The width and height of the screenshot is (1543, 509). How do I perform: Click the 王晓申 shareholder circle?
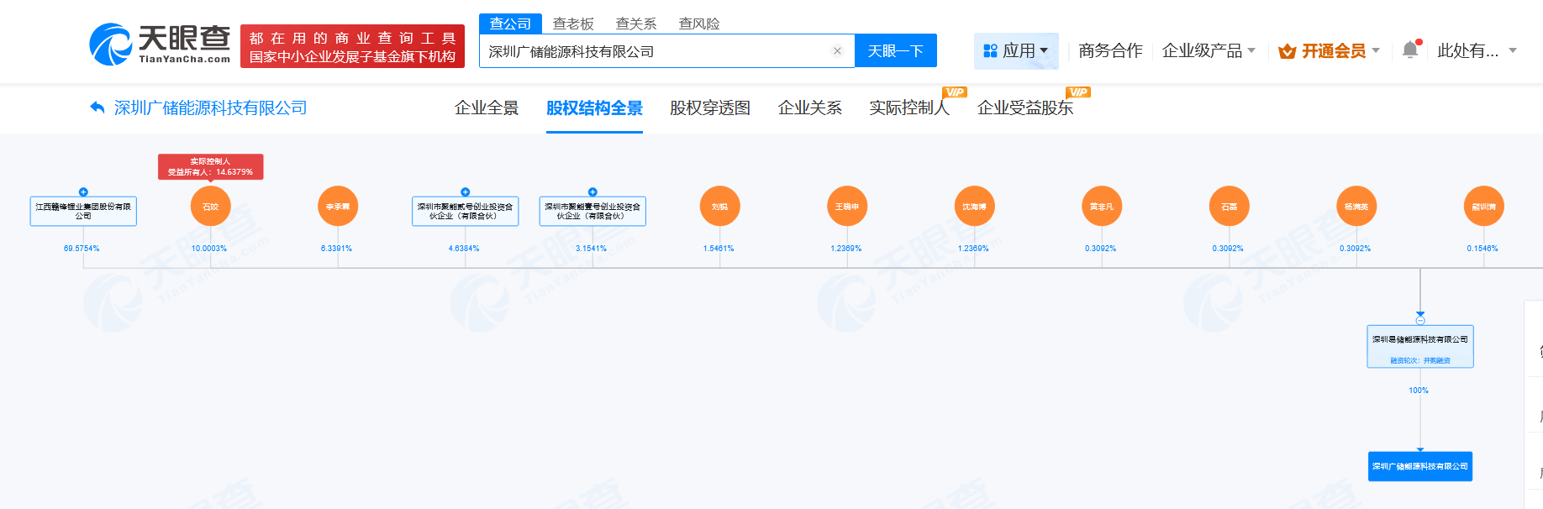click(x=847, y=206)
